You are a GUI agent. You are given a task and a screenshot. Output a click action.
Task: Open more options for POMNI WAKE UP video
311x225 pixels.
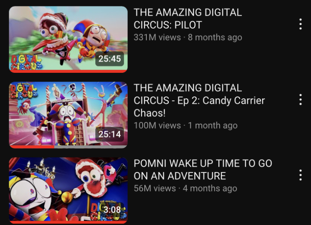[x=301, y=175]
